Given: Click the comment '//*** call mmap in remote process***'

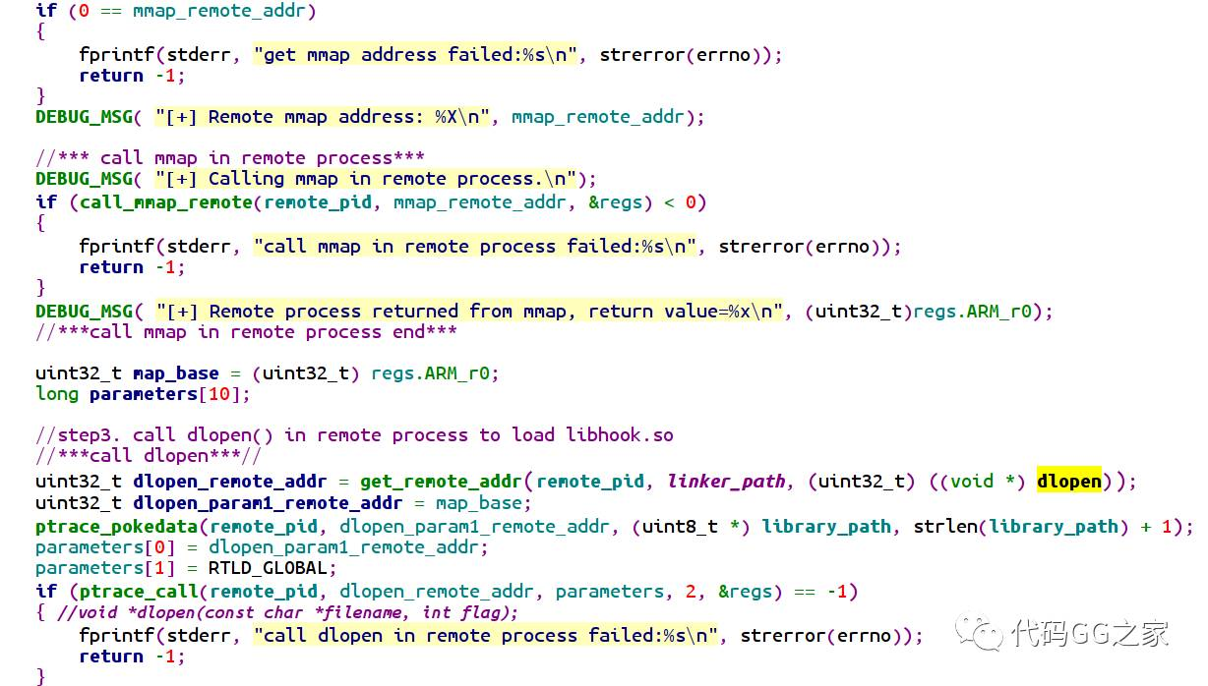Looking at the screenshot, I should [230, 158].
